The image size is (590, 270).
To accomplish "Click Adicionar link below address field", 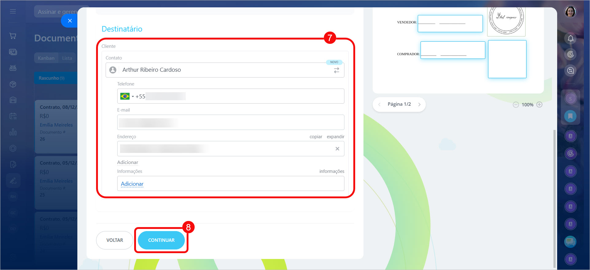I will tap(127, 162).
